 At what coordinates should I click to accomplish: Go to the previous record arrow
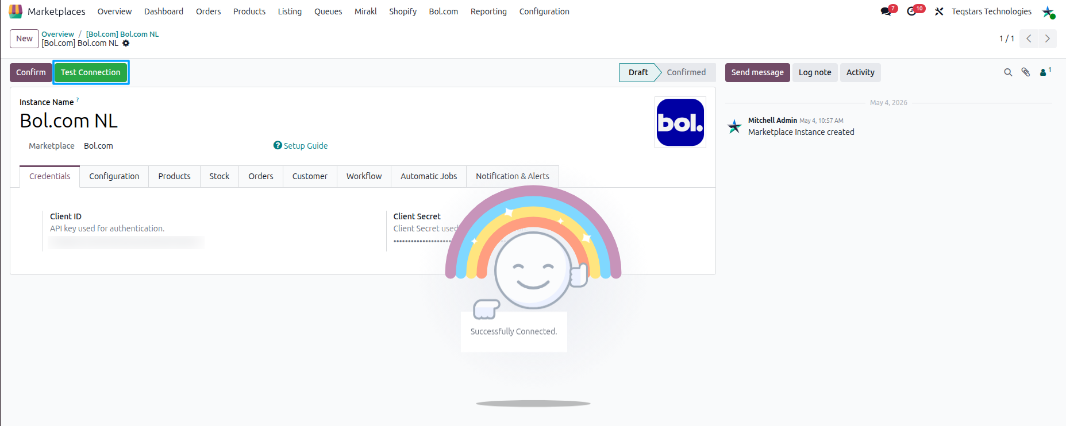[1029, 38]
